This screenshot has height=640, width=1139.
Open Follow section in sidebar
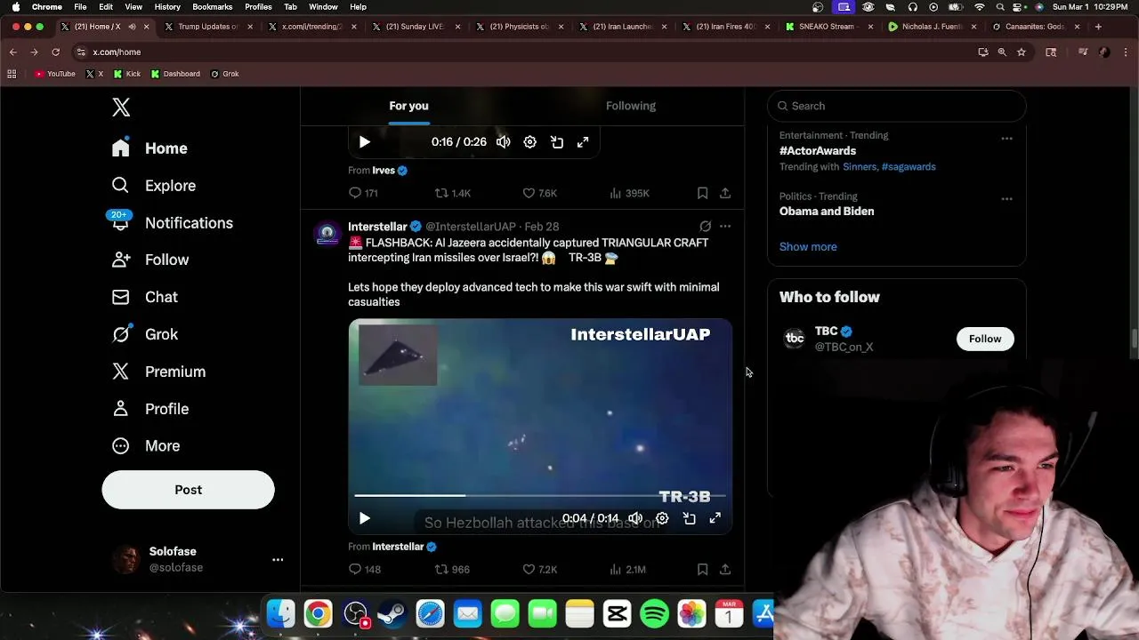coord(149,260)
